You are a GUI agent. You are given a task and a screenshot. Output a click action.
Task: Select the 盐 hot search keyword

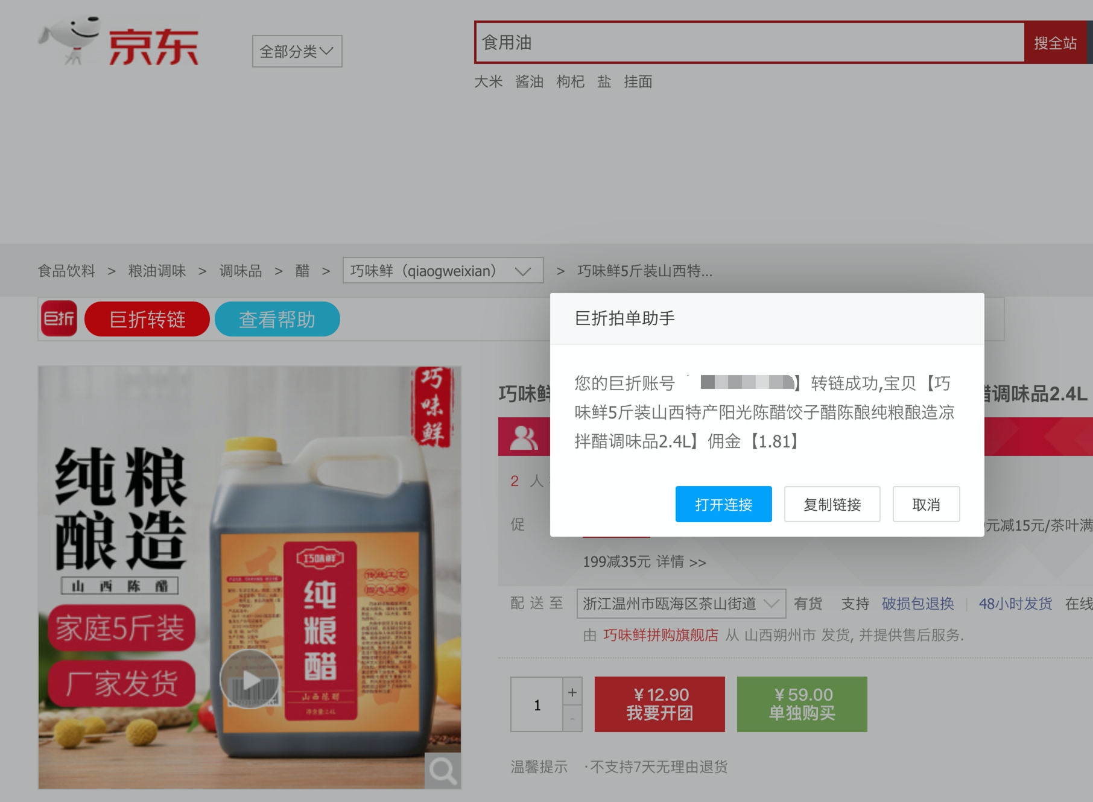[x=604, y=81]
